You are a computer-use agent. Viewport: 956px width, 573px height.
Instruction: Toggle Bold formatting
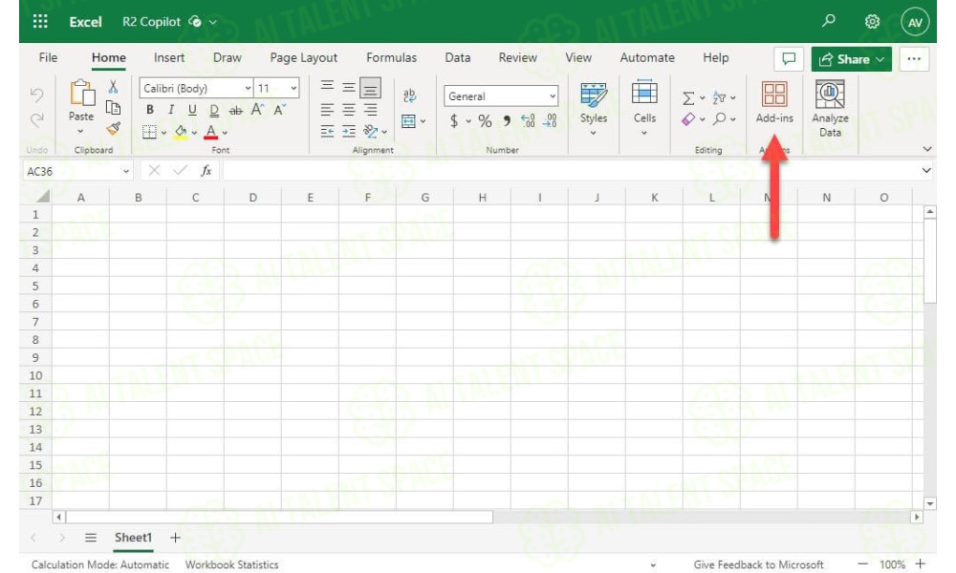(x=150, y=110)
